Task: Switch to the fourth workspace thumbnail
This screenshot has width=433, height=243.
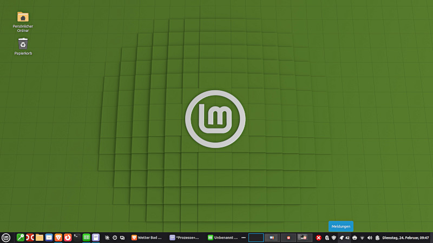Action: (304, 238)
